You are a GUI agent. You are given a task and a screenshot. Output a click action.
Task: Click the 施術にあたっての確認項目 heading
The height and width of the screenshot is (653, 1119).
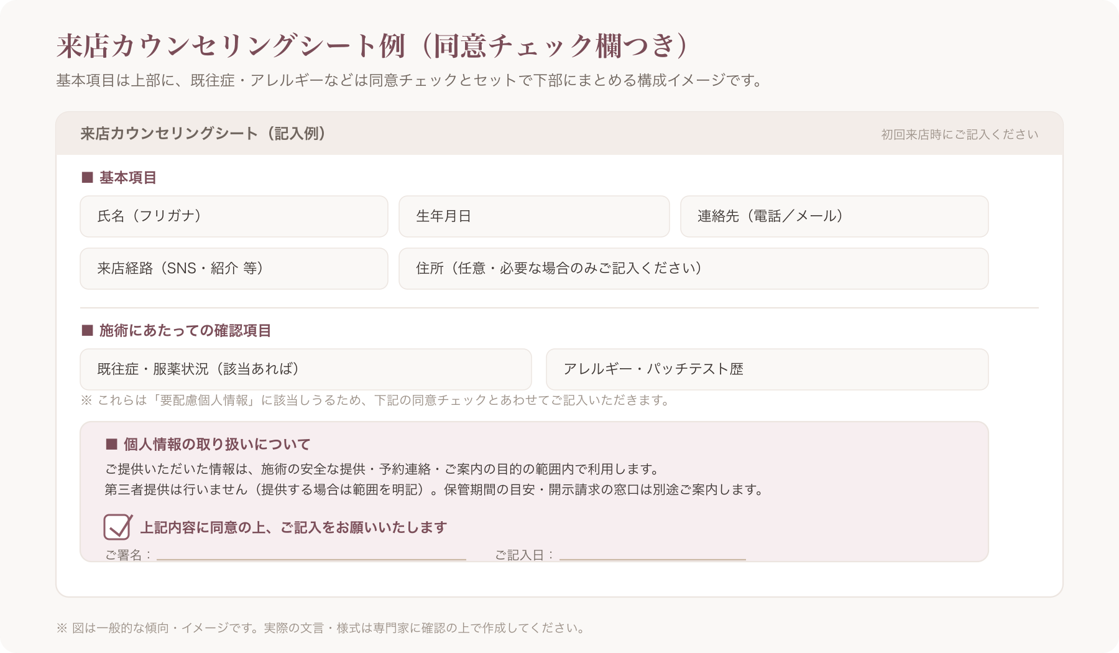tap(177, 331)
